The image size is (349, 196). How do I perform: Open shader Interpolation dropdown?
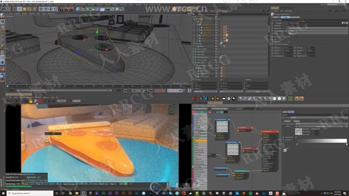click(322, 124)
